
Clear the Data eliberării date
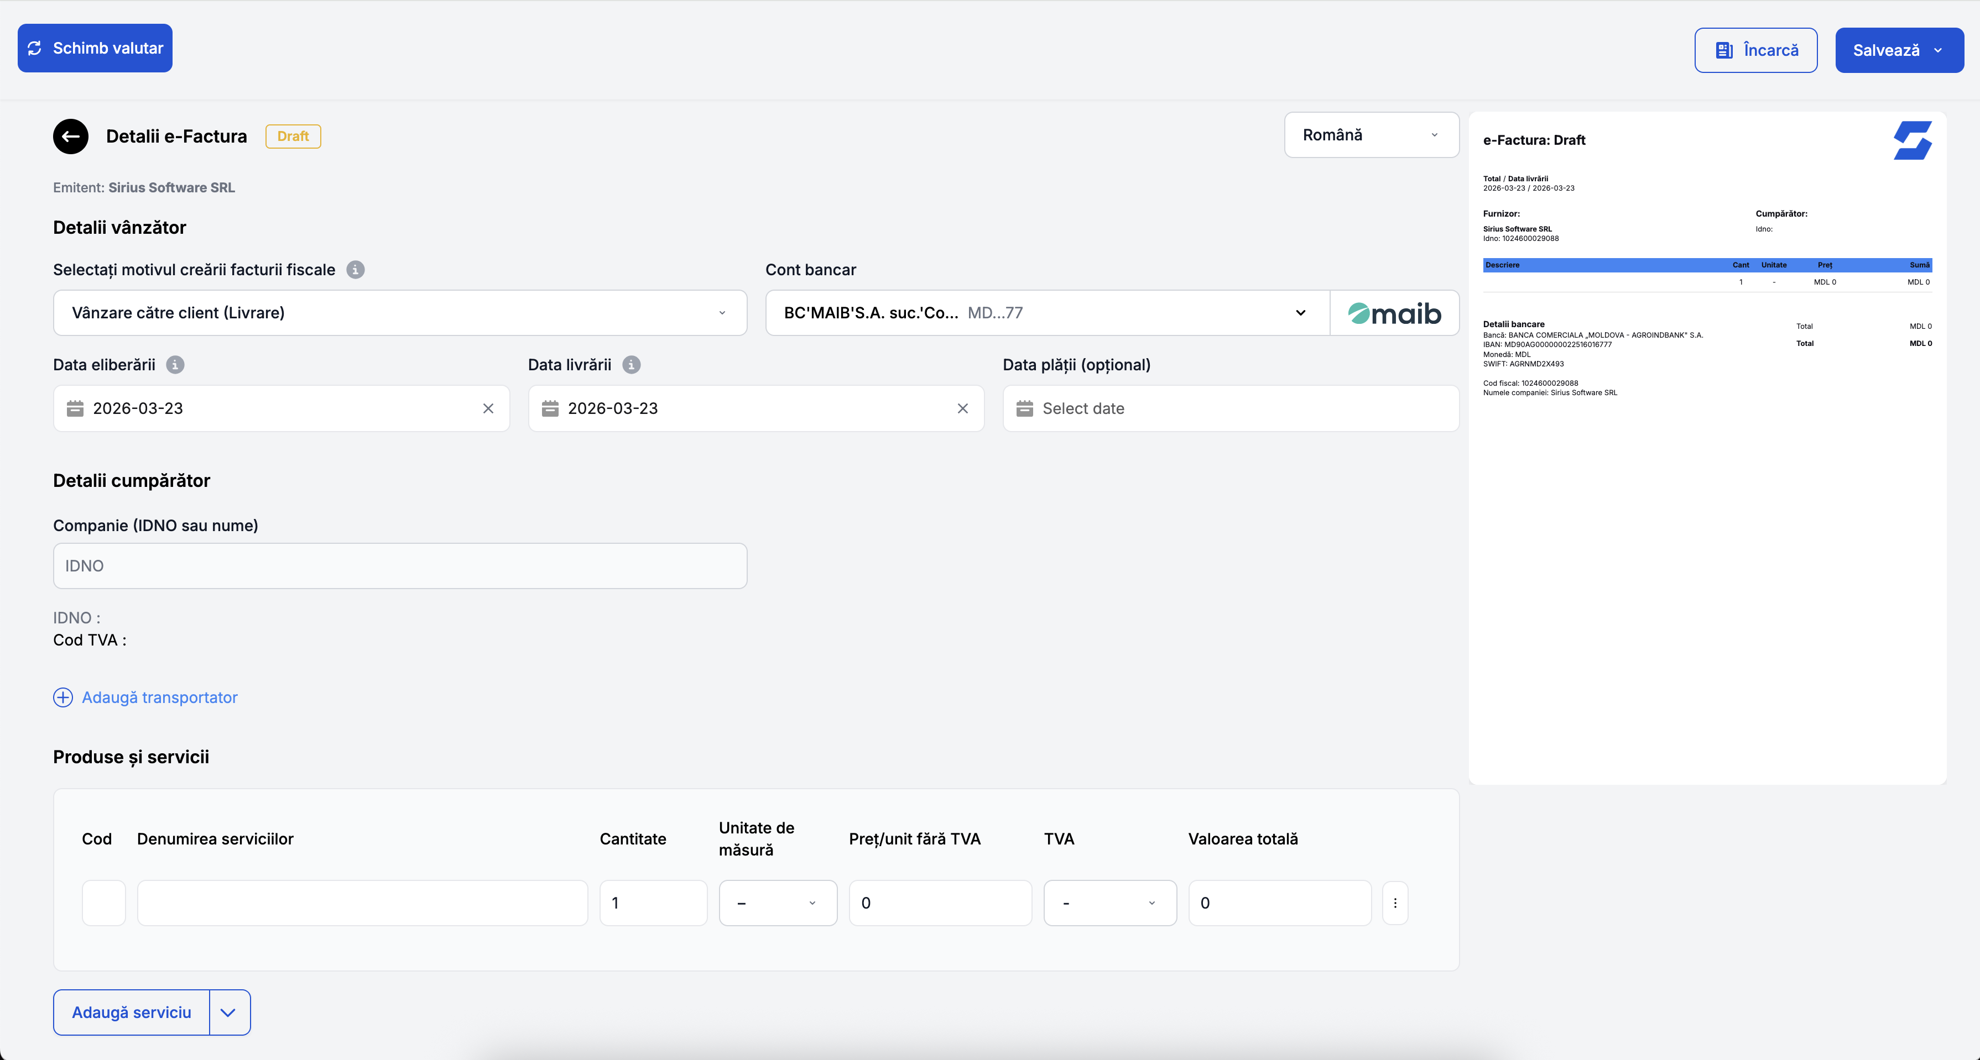[x=488, y=408]
